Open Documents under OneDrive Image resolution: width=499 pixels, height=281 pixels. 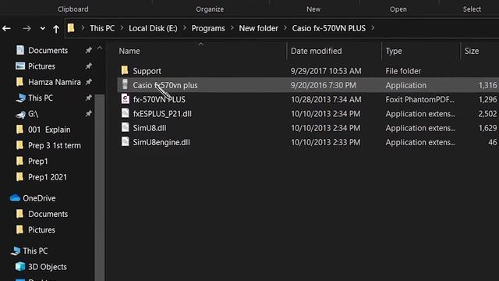(48, 214)
